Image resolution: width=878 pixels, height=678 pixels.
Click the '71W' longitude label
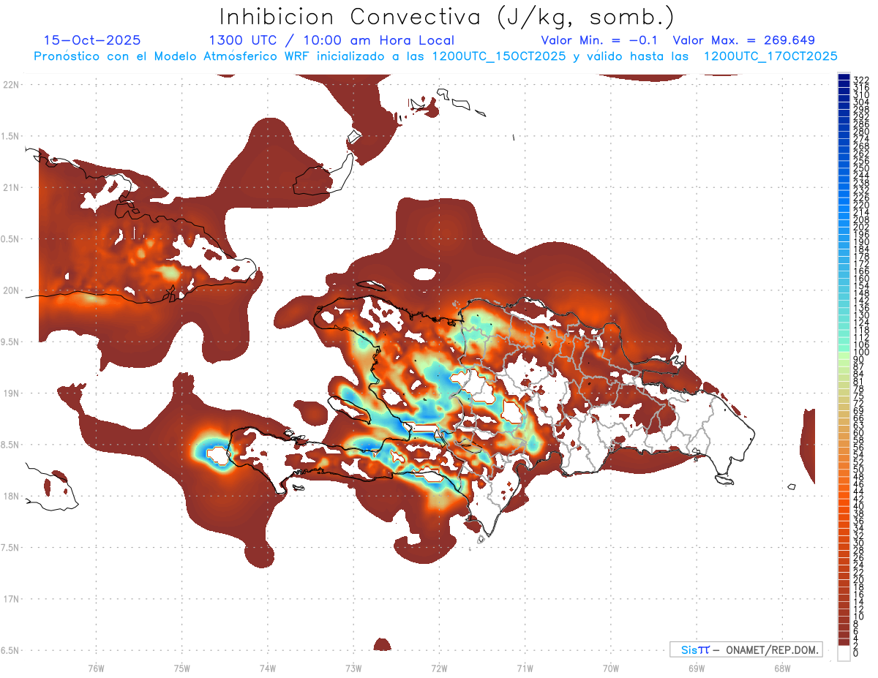point(525,668)
